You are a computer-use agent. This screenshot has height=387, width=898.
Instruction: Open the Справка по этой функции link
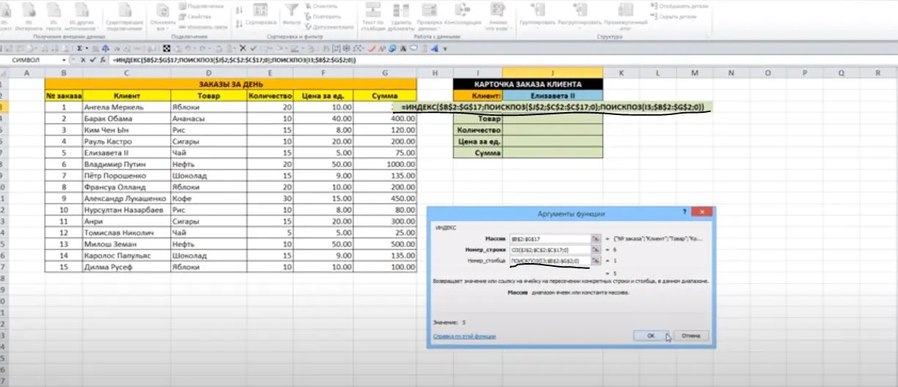(465, 336)
